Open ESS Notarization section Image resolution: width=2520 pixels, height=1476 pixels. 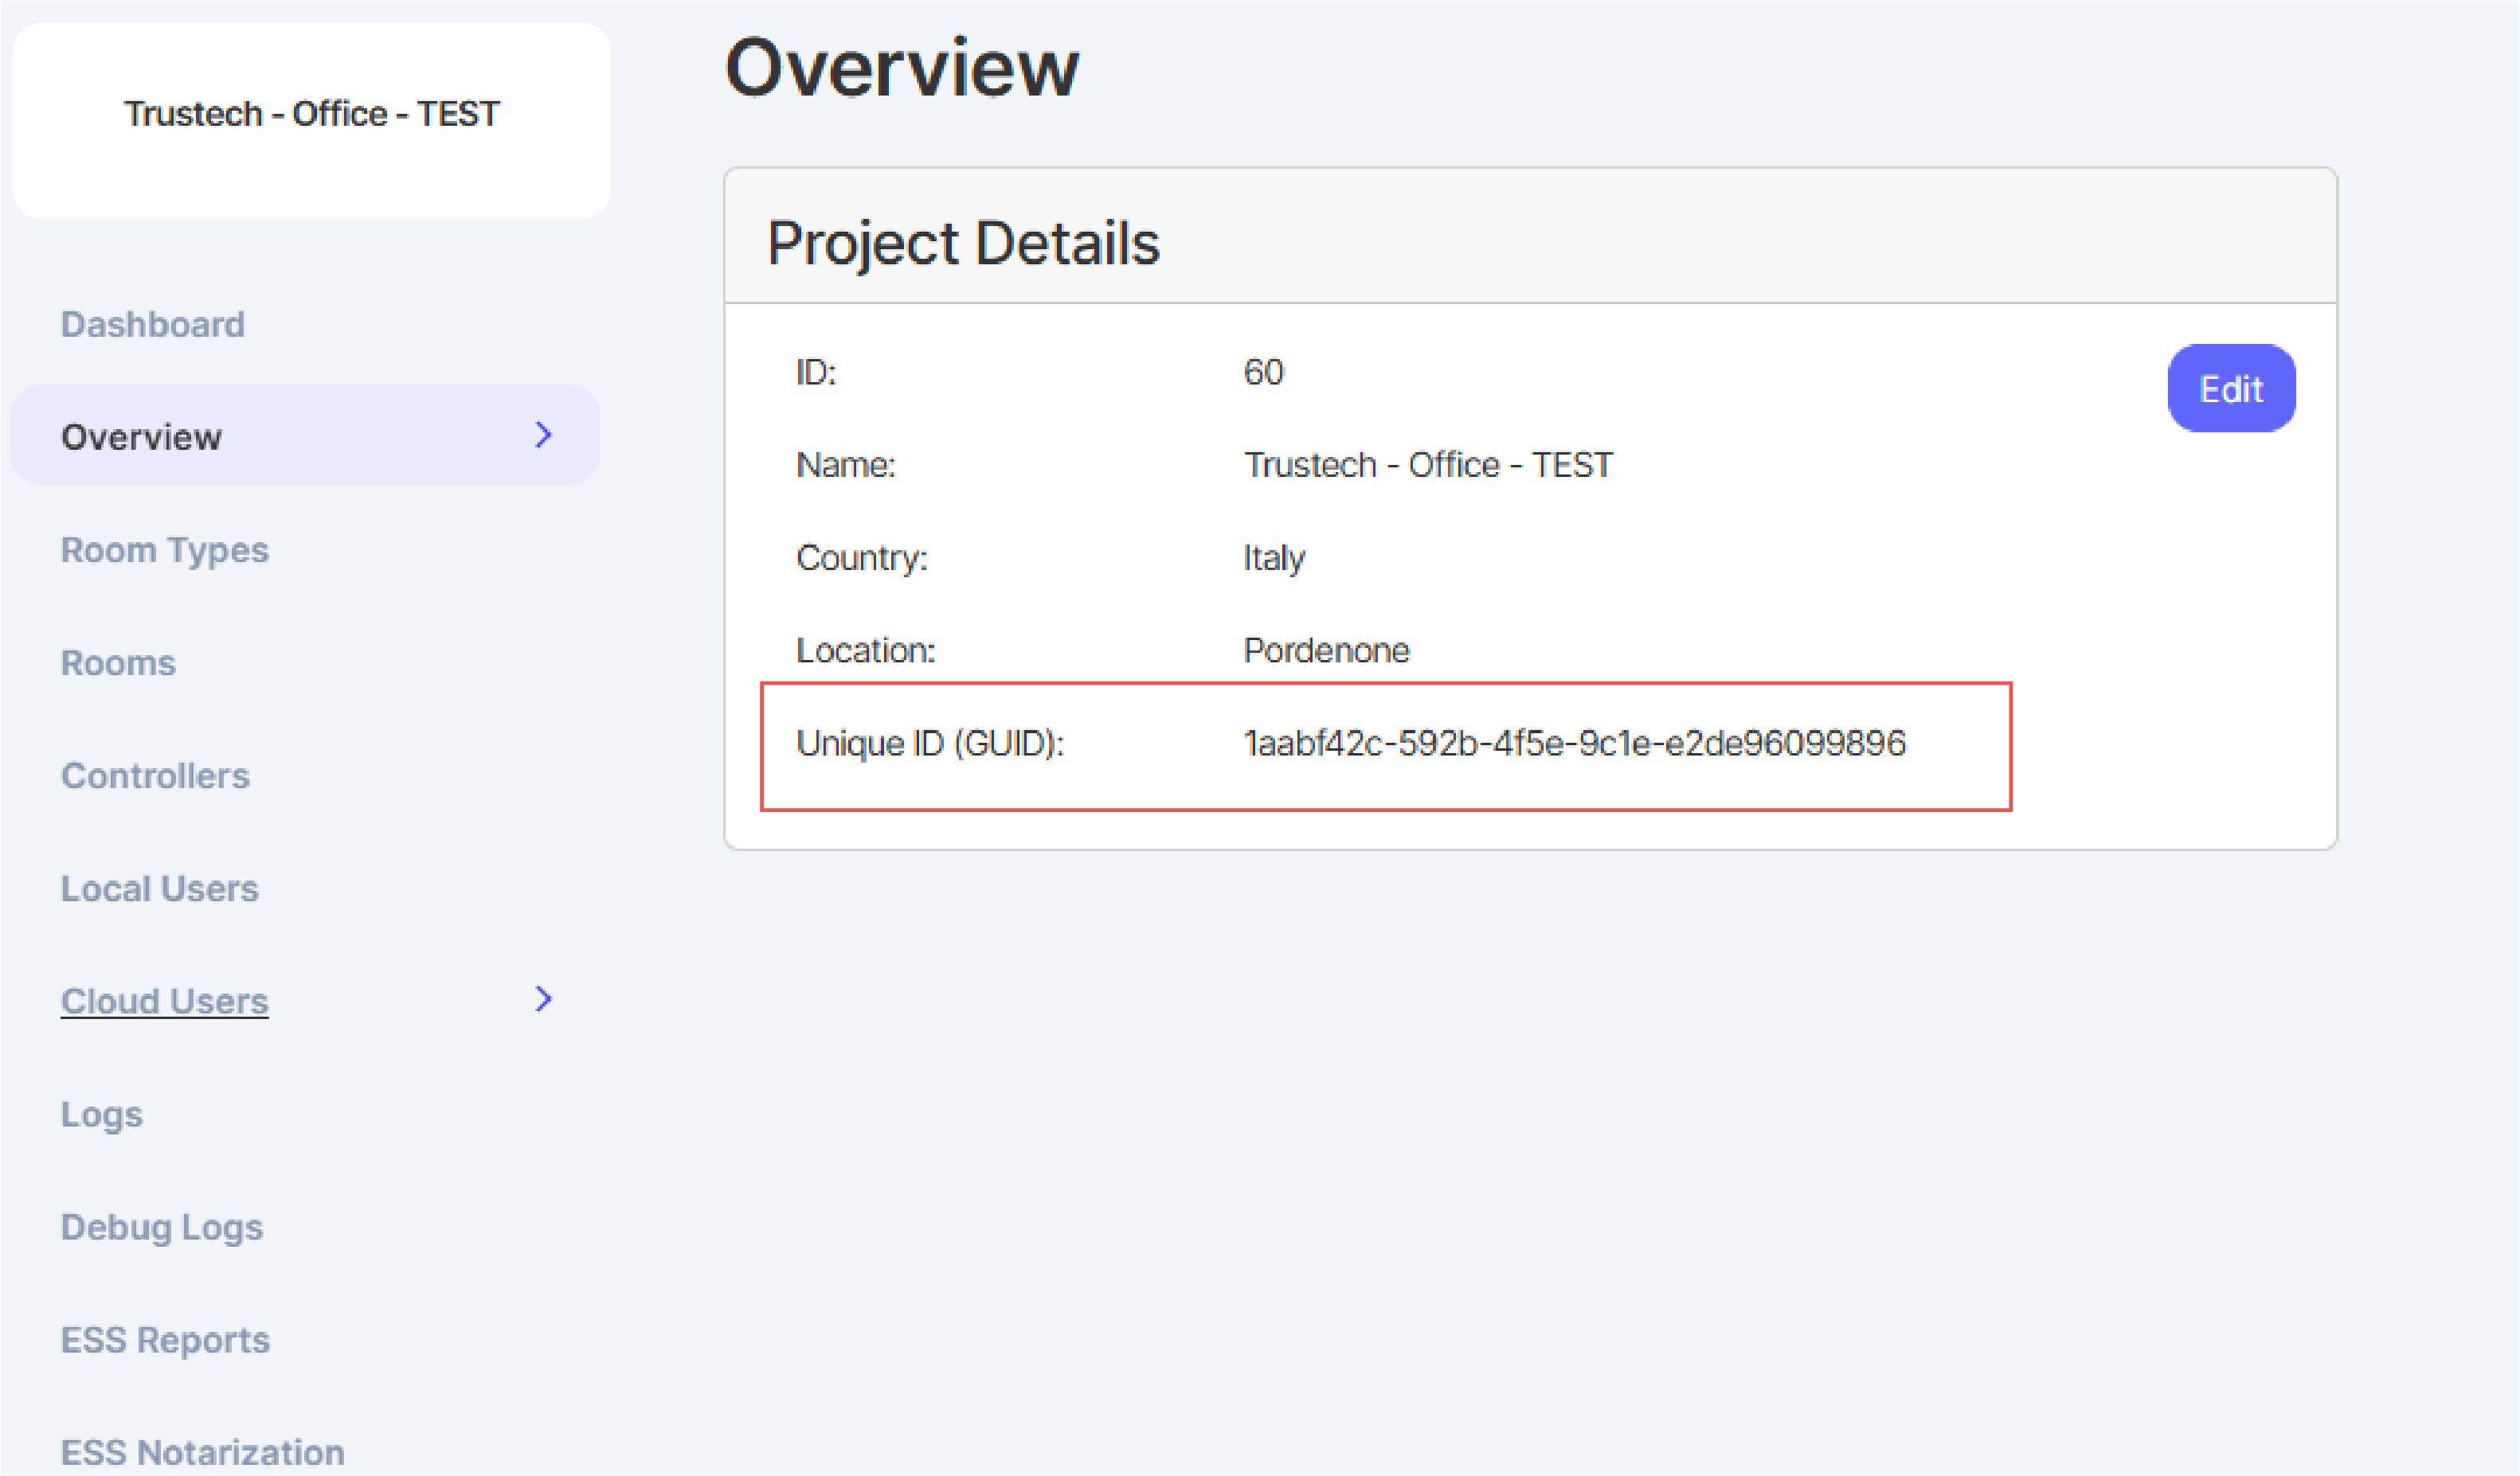203,1451
